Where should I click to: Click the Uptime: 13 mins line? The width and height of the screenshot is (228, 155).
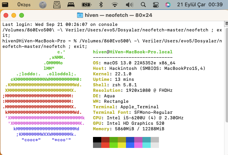pyautogui.click(x=113, y=79)
